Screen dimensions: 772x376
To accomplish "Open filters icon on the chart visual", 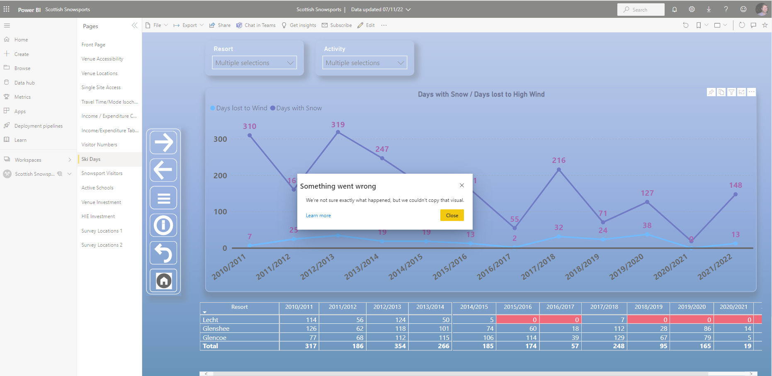I will click(731, 92).
